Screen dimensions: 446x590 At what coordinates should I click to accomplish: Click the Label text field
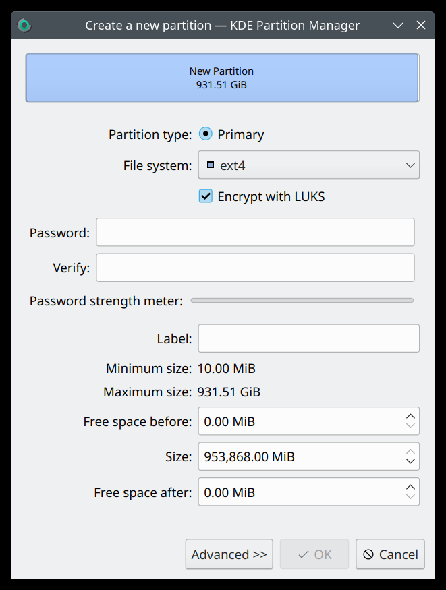[x=308, y=338]
